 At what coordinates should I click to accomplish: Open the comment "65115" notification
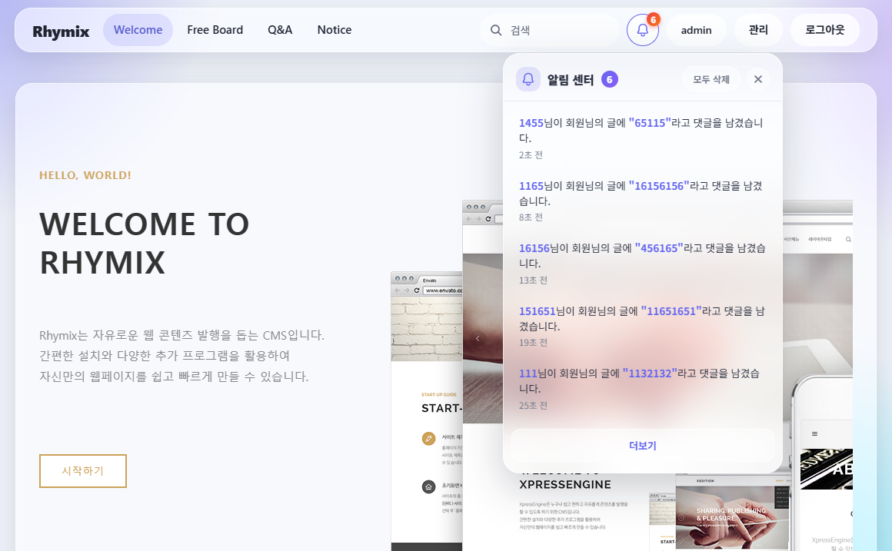point(650,123)
